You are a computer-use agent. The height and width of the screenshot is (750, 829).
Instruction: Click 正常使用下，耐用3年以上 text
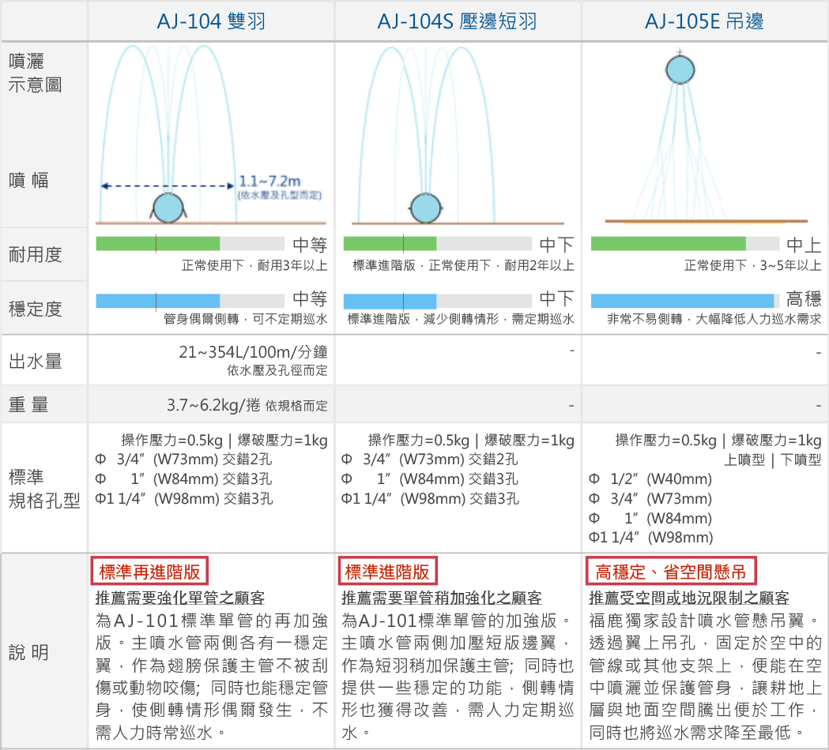254,265
